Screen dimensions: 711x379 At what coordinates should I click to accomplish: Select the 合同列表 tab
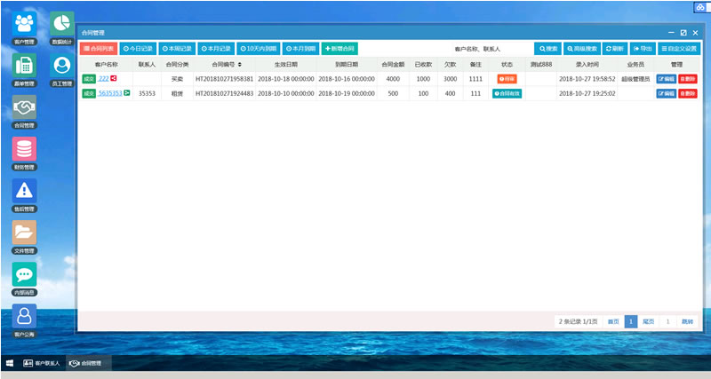pyautogui.click(x=99, y=48)
